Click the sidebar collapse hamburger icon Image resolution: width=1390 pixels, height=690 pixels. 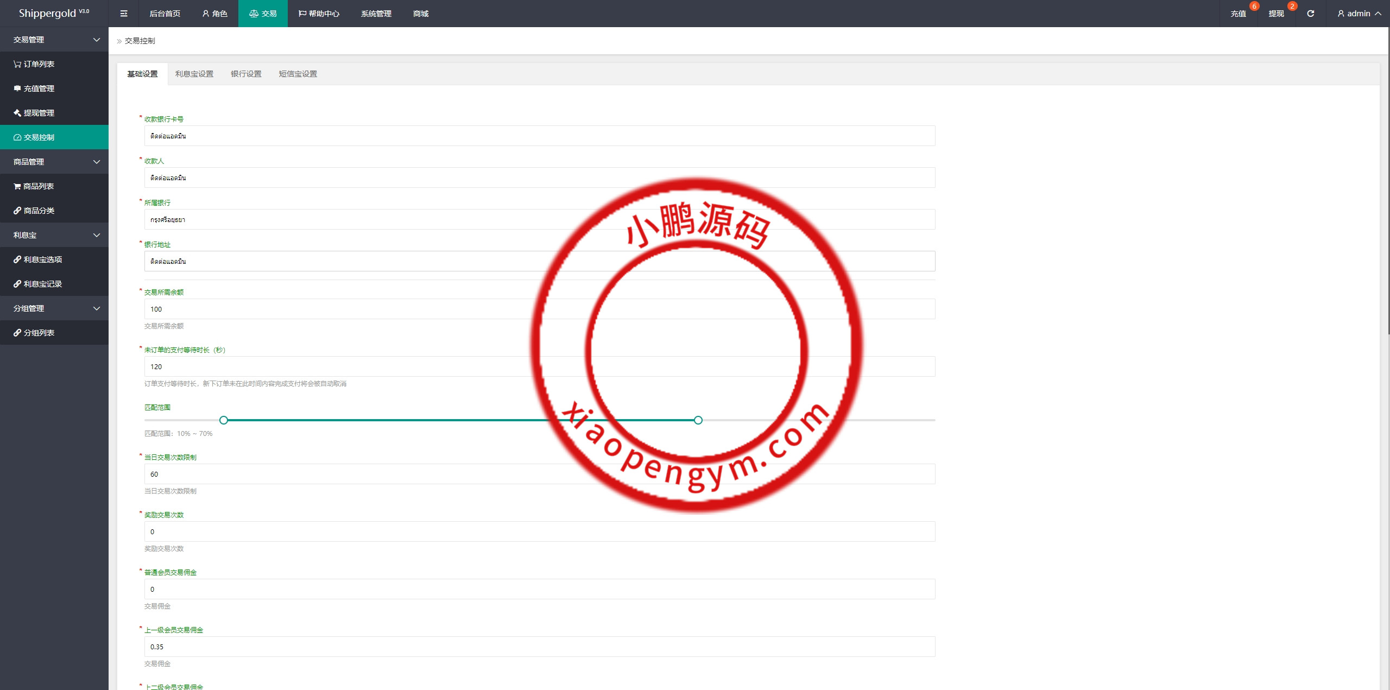tap(124, 14)
